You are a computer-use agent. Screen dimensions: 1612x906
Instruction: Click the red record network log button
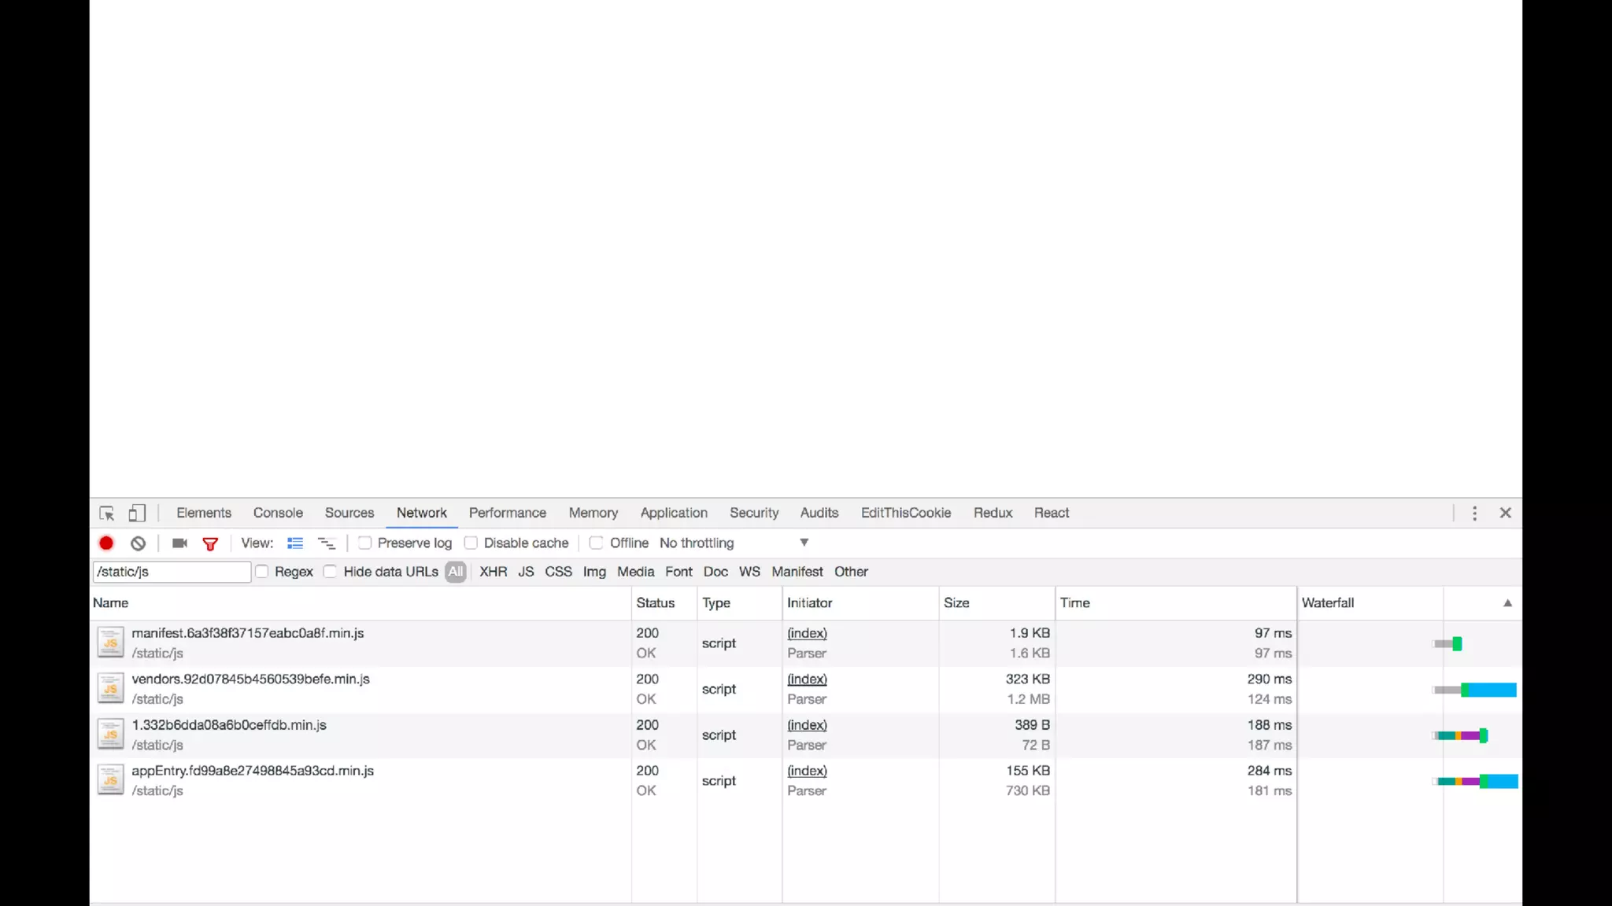click(106, 543)
